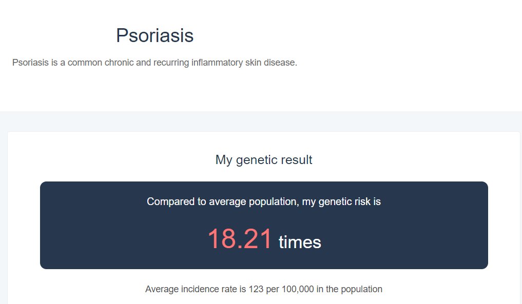This screenshot has height=304, width=522.
Task: Click the red 18.21 risk value
Action: pyautogui.click(x=240, y=238)
